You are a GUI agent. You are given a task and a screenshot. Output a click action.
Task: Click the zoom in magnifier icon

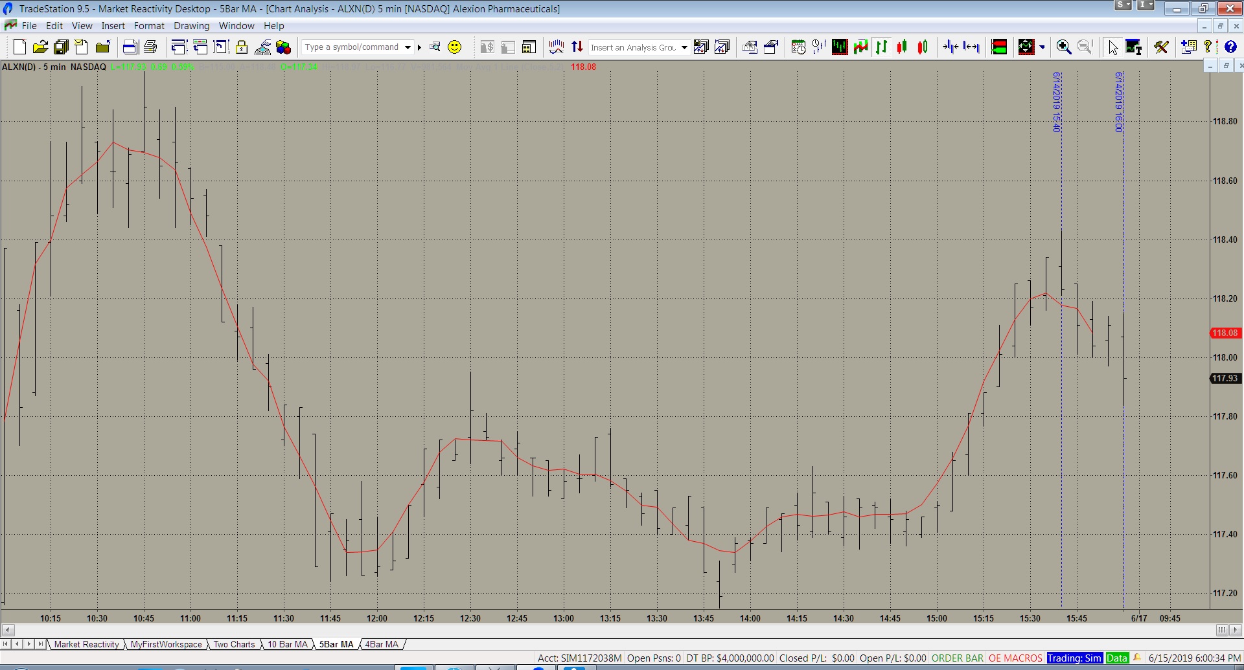click(1063, 47)
